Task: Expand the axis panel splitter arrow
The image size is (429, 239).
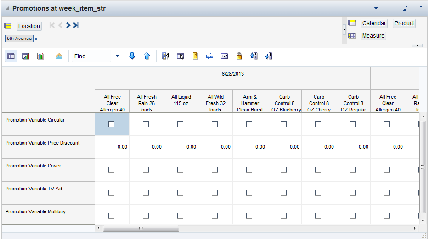Action: coord(344,29)
